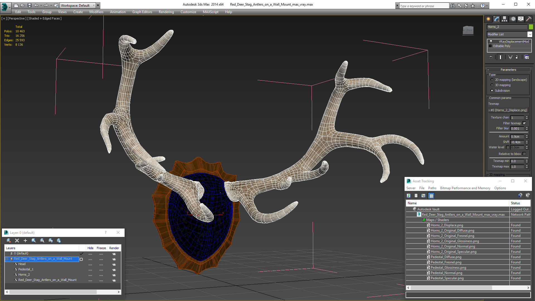Click Add Selected Objects plus icon

25,241
